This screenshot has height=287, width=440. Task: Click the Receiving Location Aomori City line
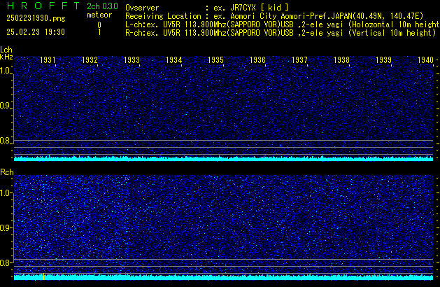pyautogui.click(x=274, y=16)
